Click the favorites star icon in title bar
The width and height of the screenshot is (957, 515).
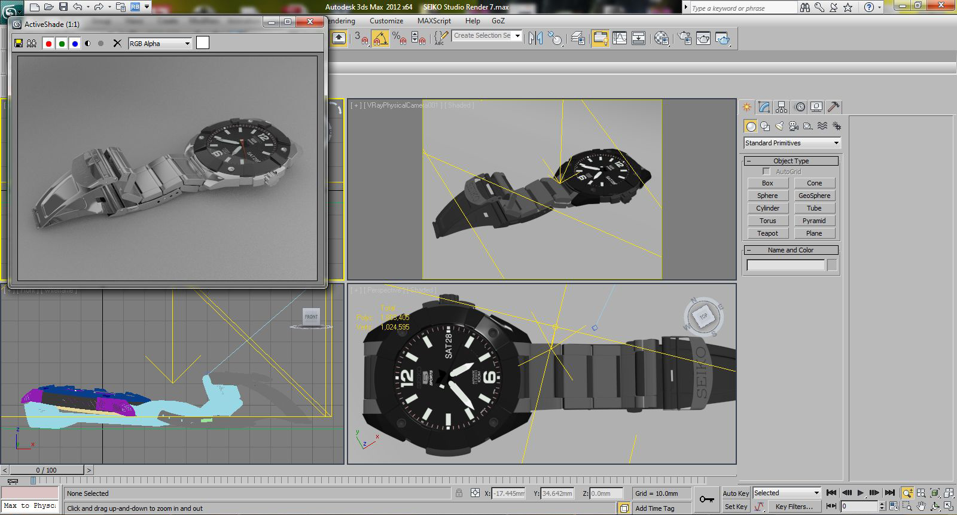[x=848, y=7]
